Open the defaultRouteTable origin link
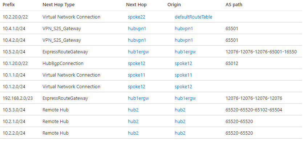This screenshot has height=147, width=304. click(193, 17)
